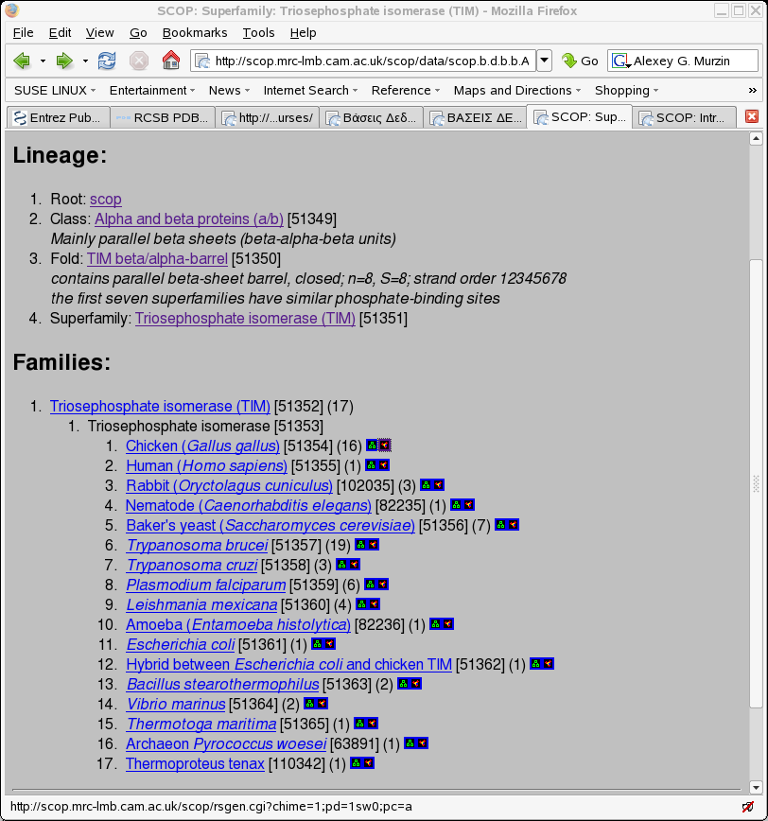The image size is (768, 821).
Task: Open the File menu
Action: pyautogui.click(x=23, y=33)
